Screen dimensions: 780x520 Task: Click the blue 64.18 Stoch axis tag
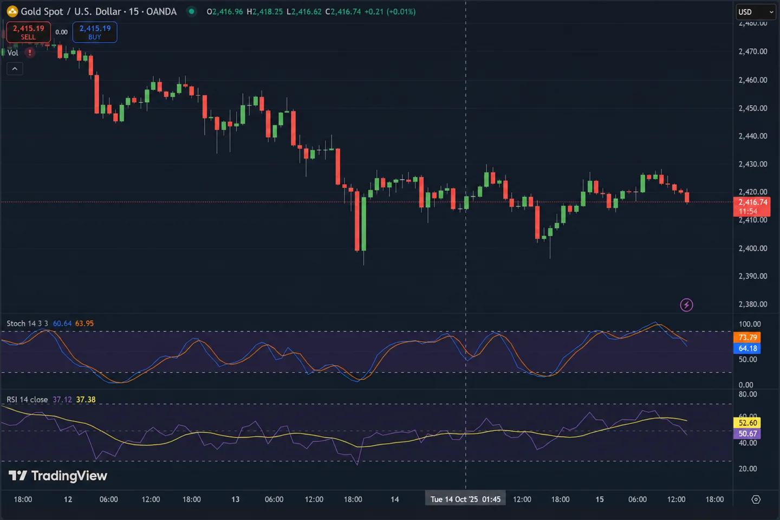(747, 348)
